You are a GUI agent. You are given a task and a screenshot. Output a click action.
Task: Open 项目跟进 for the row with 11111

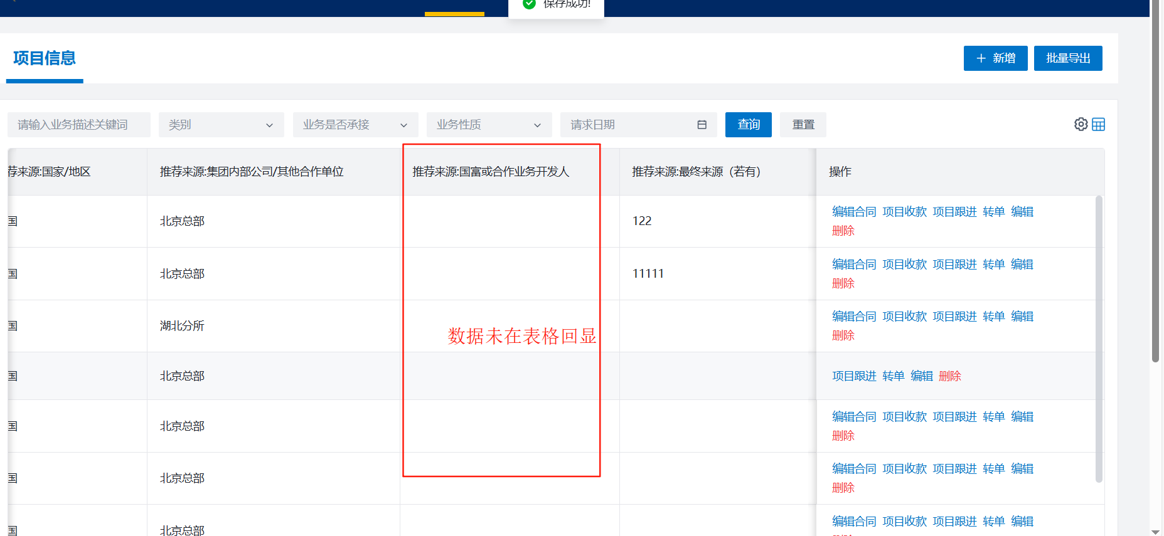[954, 265]
